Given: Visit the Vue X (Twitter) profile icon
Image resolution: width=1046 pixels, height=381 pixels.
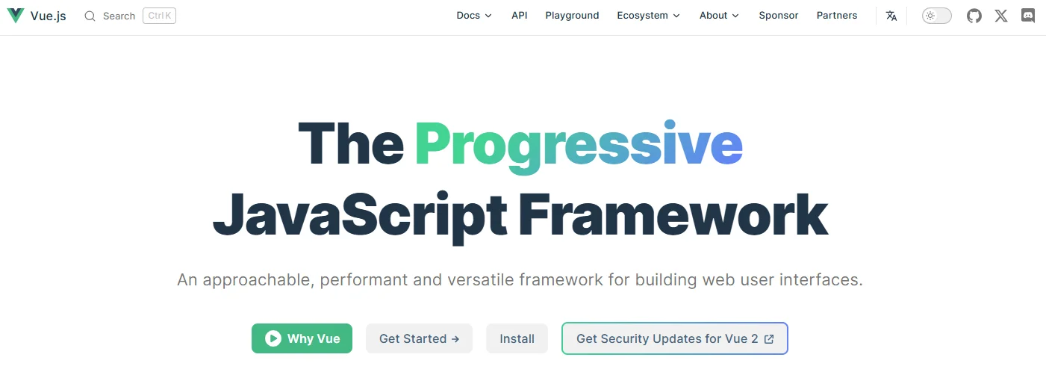Looking at the screenshot, I should 1001,16.
